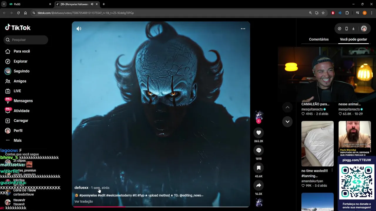376x211 pixels.
Task: Click the #pennywise hashtag
Action: (x=88, y=195)
